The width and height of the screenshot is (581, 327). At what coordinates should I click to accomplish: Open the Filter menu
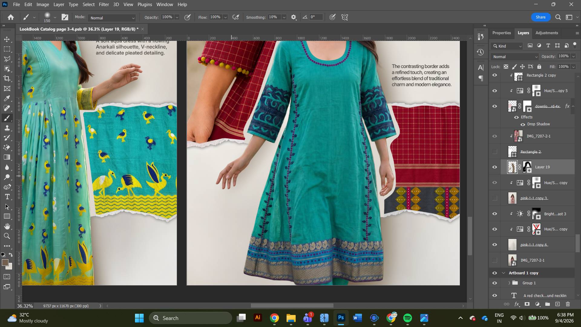pos(104,5)
